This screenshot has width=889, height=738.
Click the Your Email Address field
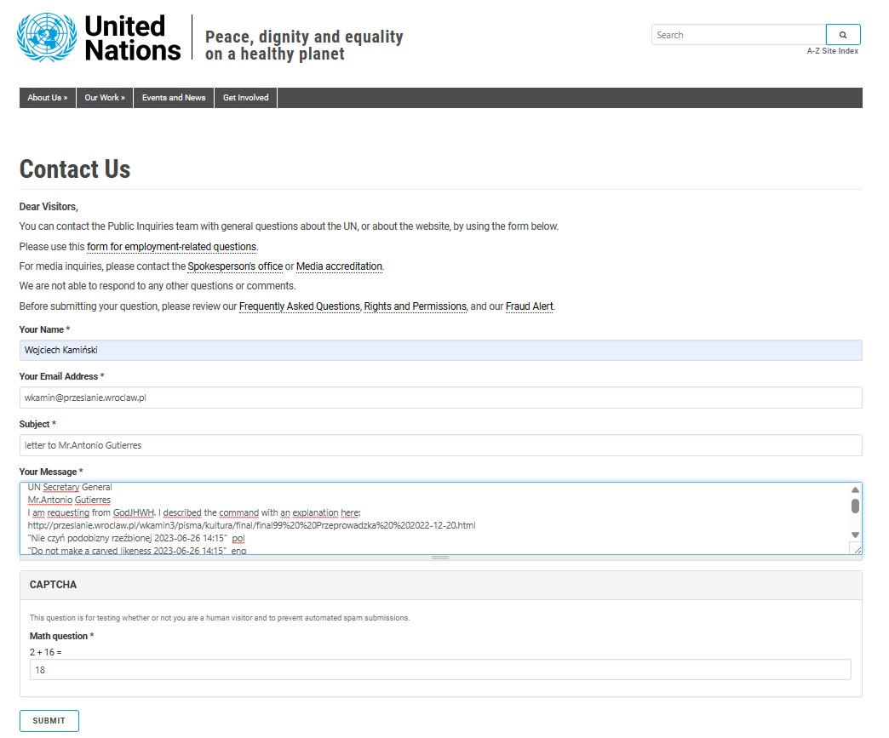(440, 398)
